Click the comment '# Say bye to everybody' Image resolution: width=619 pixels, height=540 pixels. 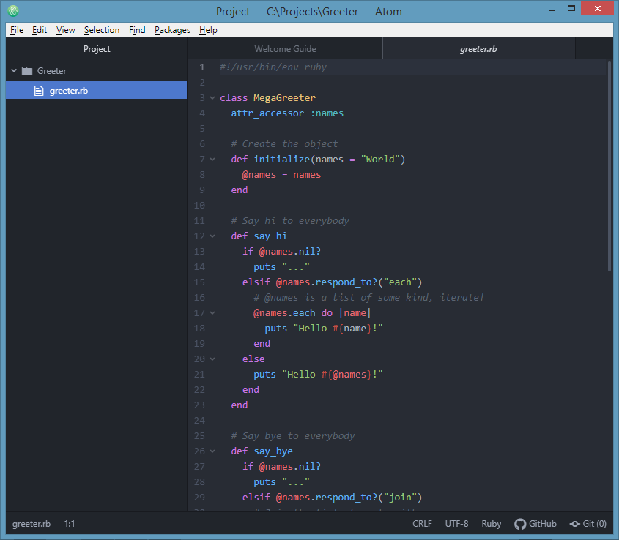[x=293, y=436]
